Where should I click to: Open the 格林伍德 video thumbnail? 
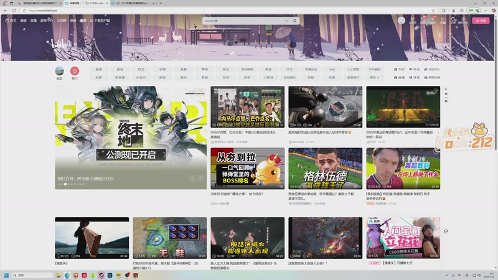point(325,169)
